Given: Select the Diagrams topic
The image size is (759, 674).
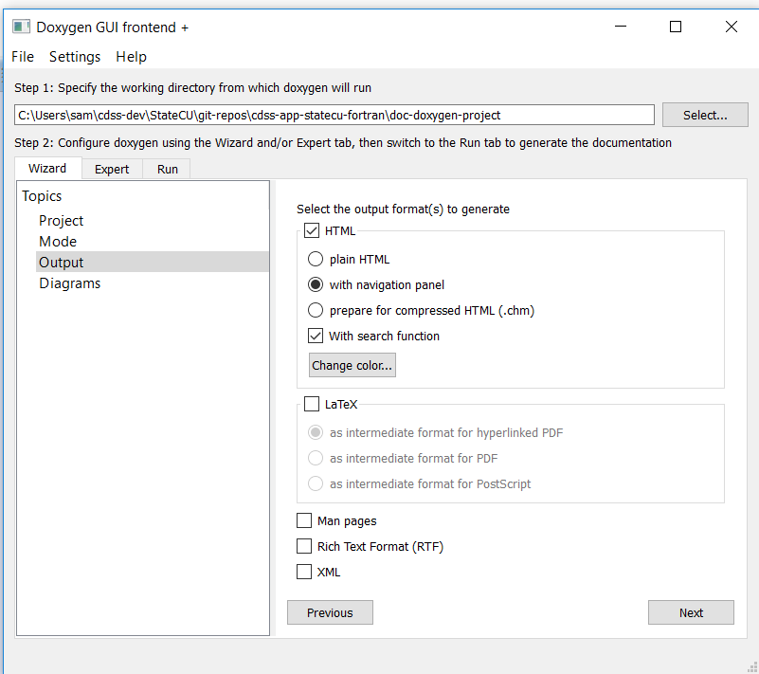Looking at the screenshot, I should pos(70,283).
